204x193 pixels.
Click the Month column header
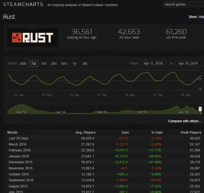(12, 133)
